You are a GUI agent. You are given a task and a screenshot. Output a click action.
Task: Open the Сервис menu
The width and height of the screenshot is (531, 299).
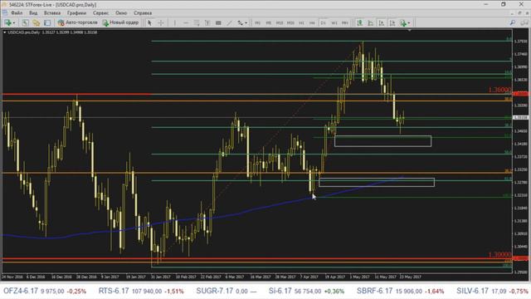[x=101, y=13]
